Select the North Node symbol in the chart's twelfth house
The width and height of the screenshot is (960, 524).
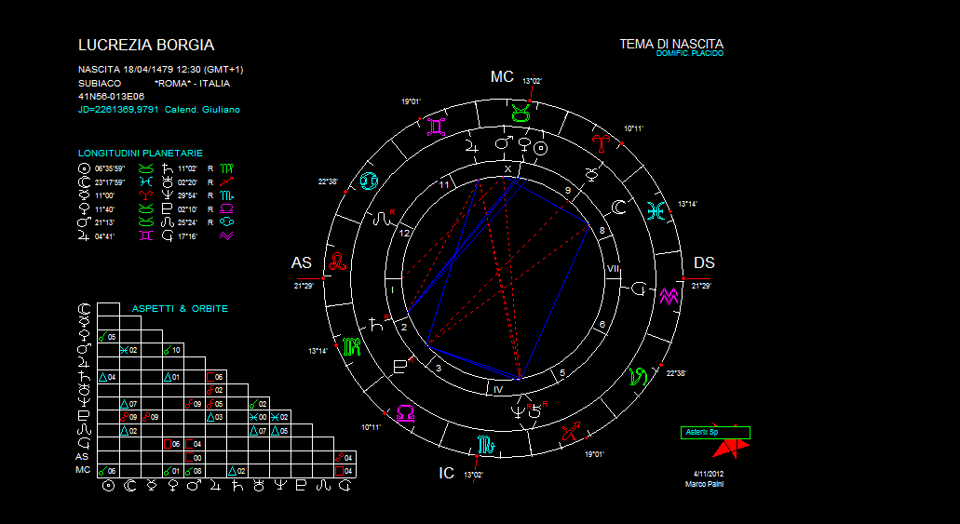click(382, 217)
